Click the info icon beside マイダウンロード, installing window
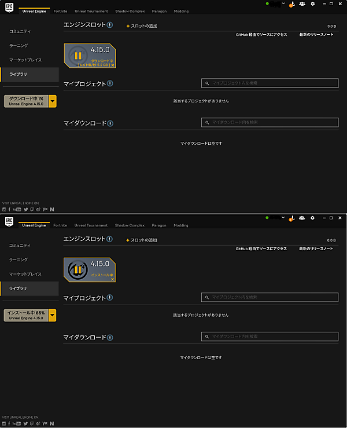The width and height of the screenshot is (347, 428). click(x=110, y=338)
